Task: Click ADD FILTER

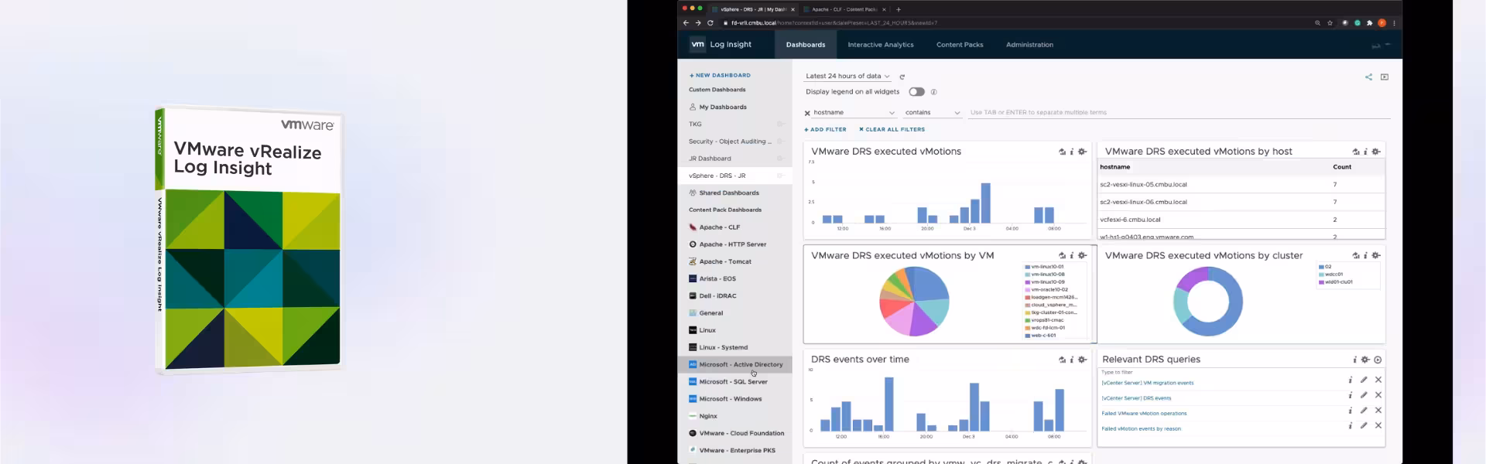Action: [x=825, y=129]
